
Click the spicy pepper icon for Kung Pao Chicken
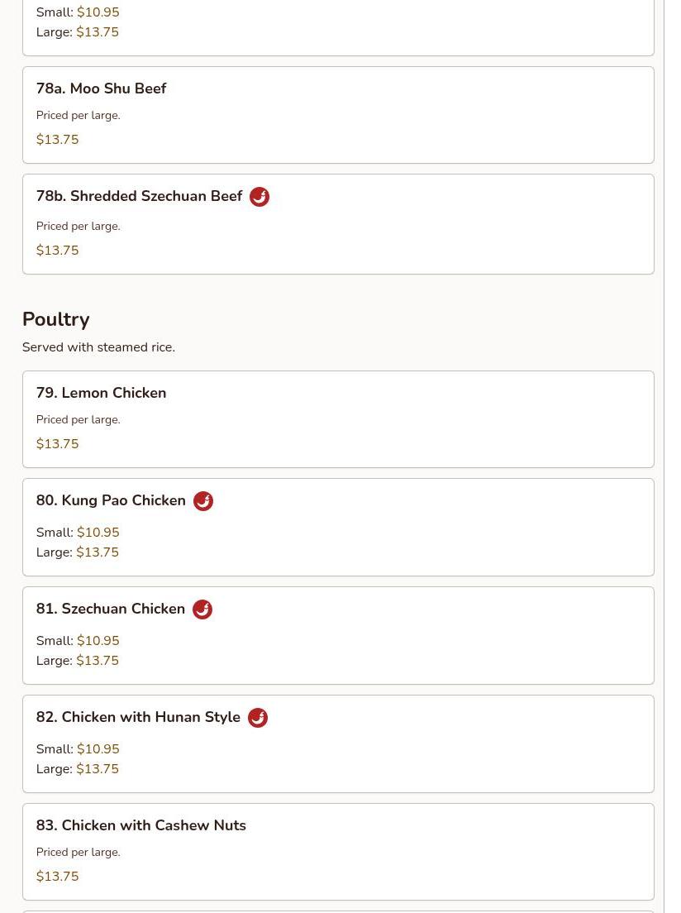[x=203, y=501]
